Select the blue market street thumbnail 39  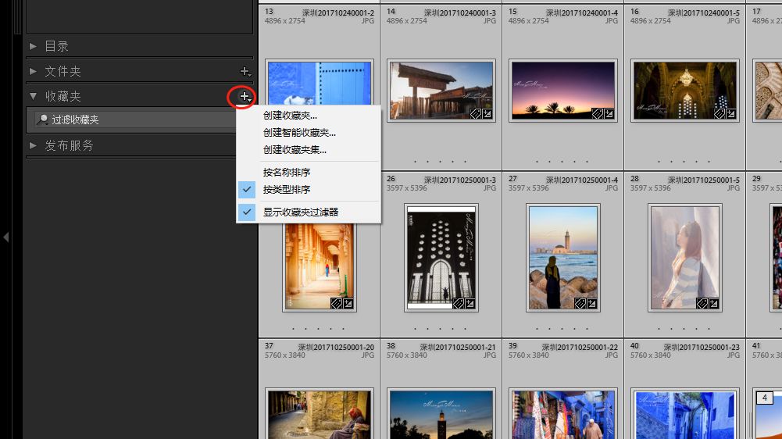(x=563, y=414)
